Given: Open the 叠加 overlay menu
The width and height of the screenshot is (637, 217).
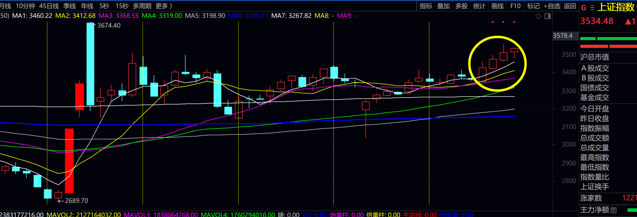Looking at the screenshot, I should pyautogui.click(x=443, y=6).
